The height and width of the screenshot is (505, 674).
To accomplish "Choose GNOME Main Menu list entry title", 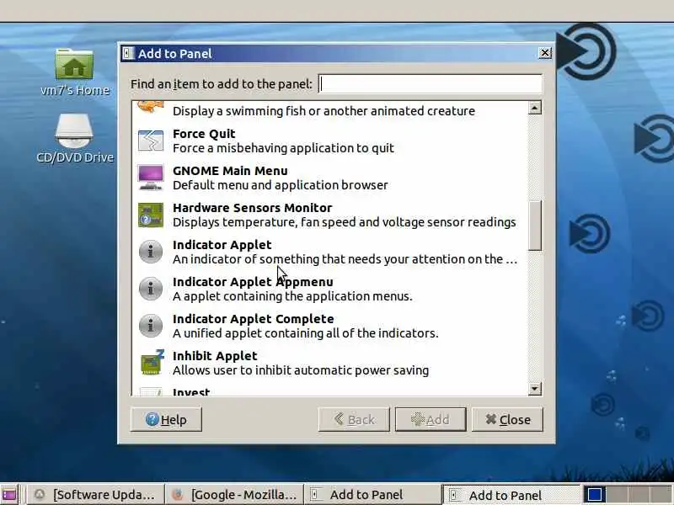I will tap(230, 171).
